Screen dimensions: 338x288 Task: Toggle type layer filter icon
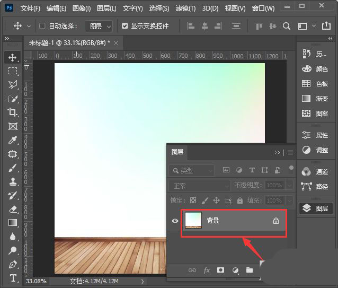pyautogui.click(x=252, y=170)
